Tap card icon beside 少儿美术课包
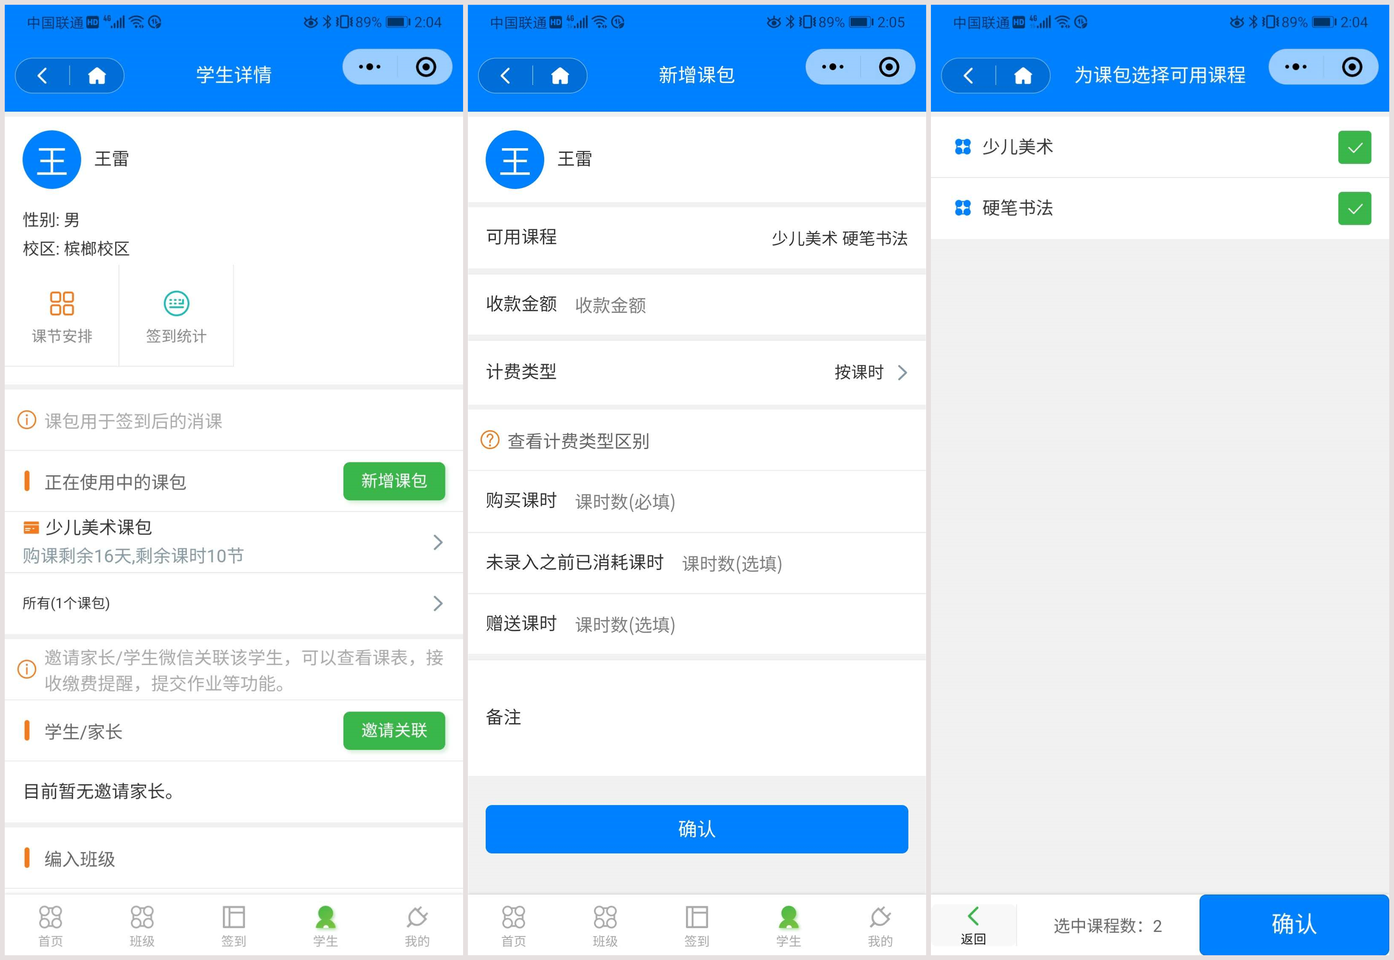 point(31,528)
